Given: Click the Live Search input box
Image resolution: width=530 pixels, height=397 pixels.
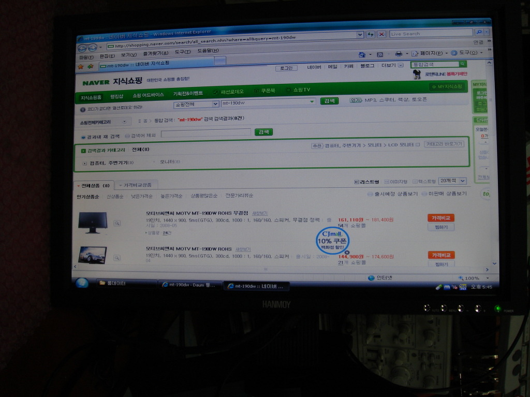Looking at the screenshot, I should 431,33.
